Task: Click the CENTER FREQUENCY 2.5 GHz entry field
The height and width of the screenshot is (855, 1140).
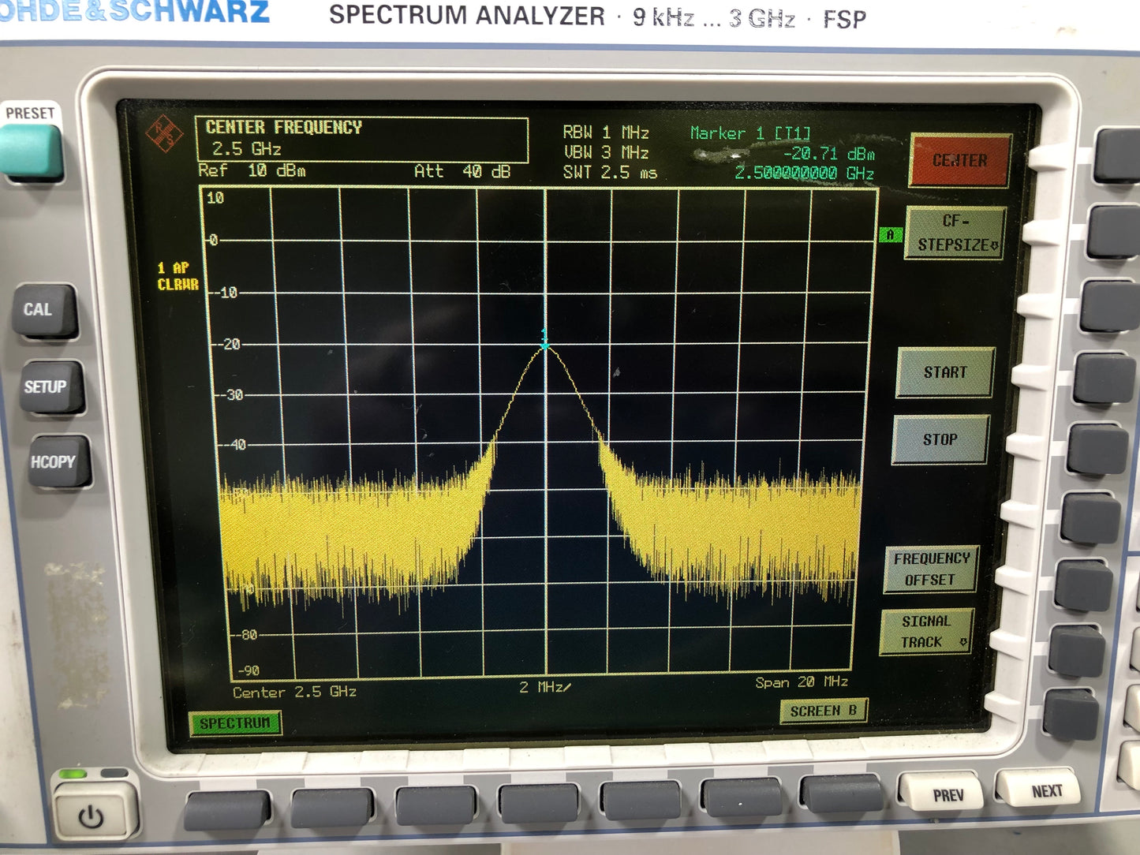Action: tap(361, 140)
